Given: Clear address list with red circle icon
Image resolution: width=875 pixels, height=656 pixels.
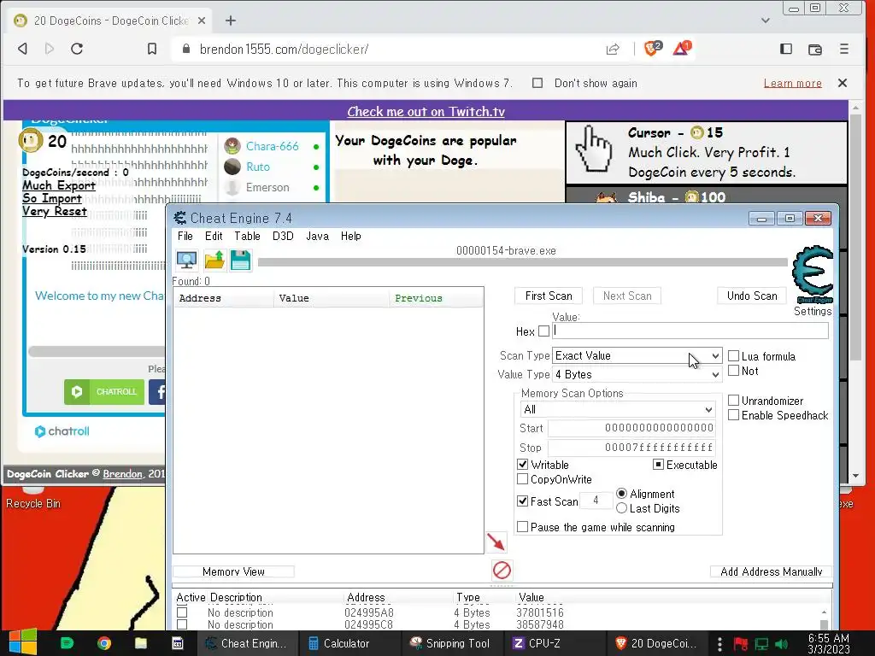Looking at the screenshot, I should pos(502,570).
